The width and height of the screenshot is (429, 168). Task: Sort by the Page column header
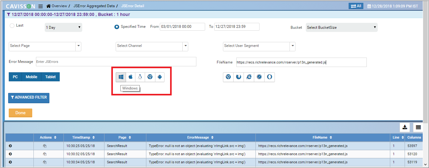coord(125,138)
